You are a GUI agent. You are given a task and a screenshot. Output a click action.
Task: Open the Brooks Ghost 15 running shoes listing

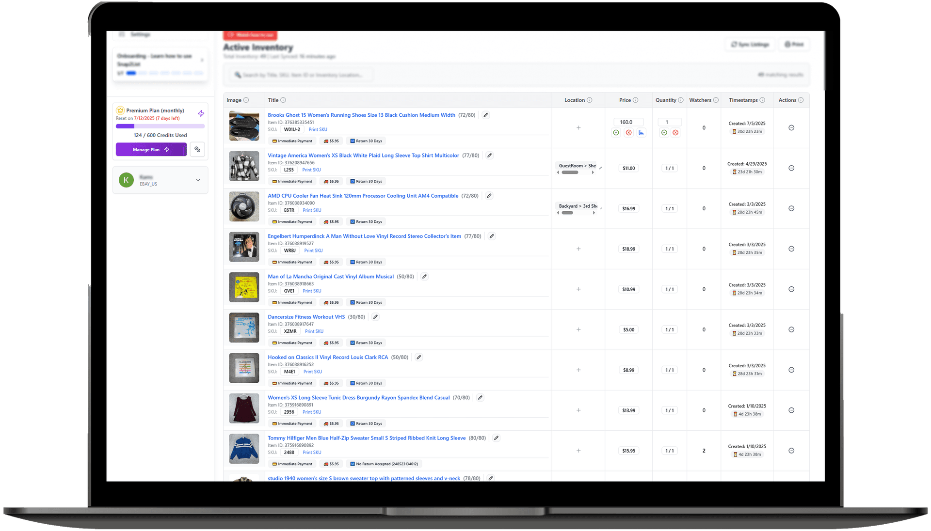pos(361,115)
